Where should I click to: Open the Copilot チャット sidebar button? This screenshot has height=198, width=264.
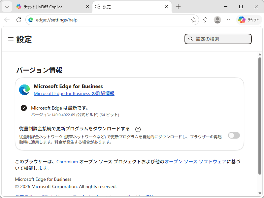click(x=249, y=20)
